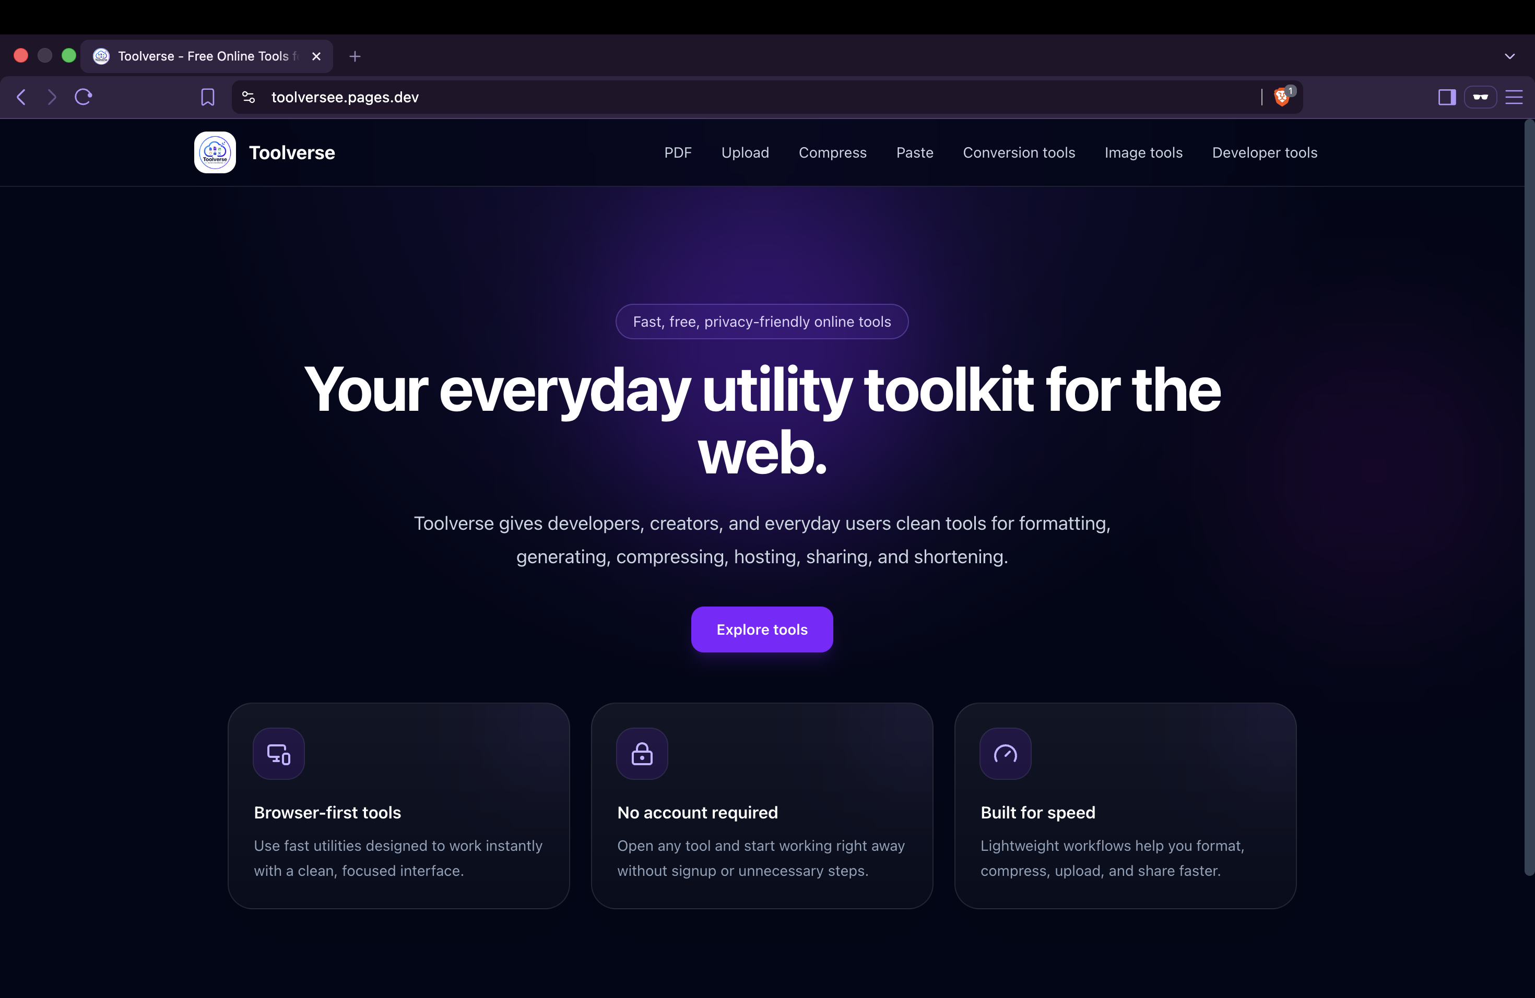
Task: Click the Built for speed gauge icon
Action: coord(1006,754)
